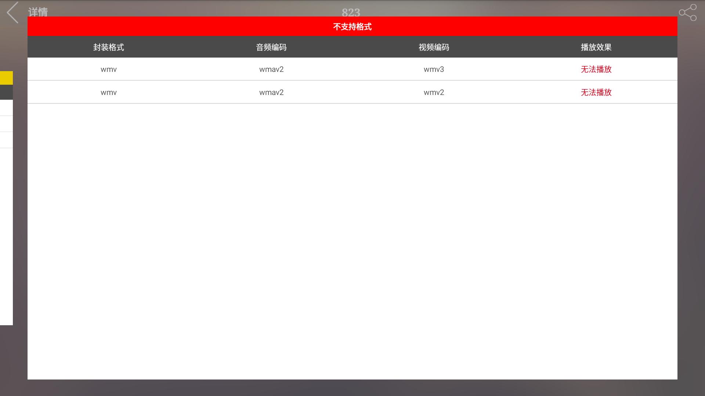The width and height of the screenshot is (705, 396).
Task: Click the 封装格式 column header
Action: (x=108, y=47)
